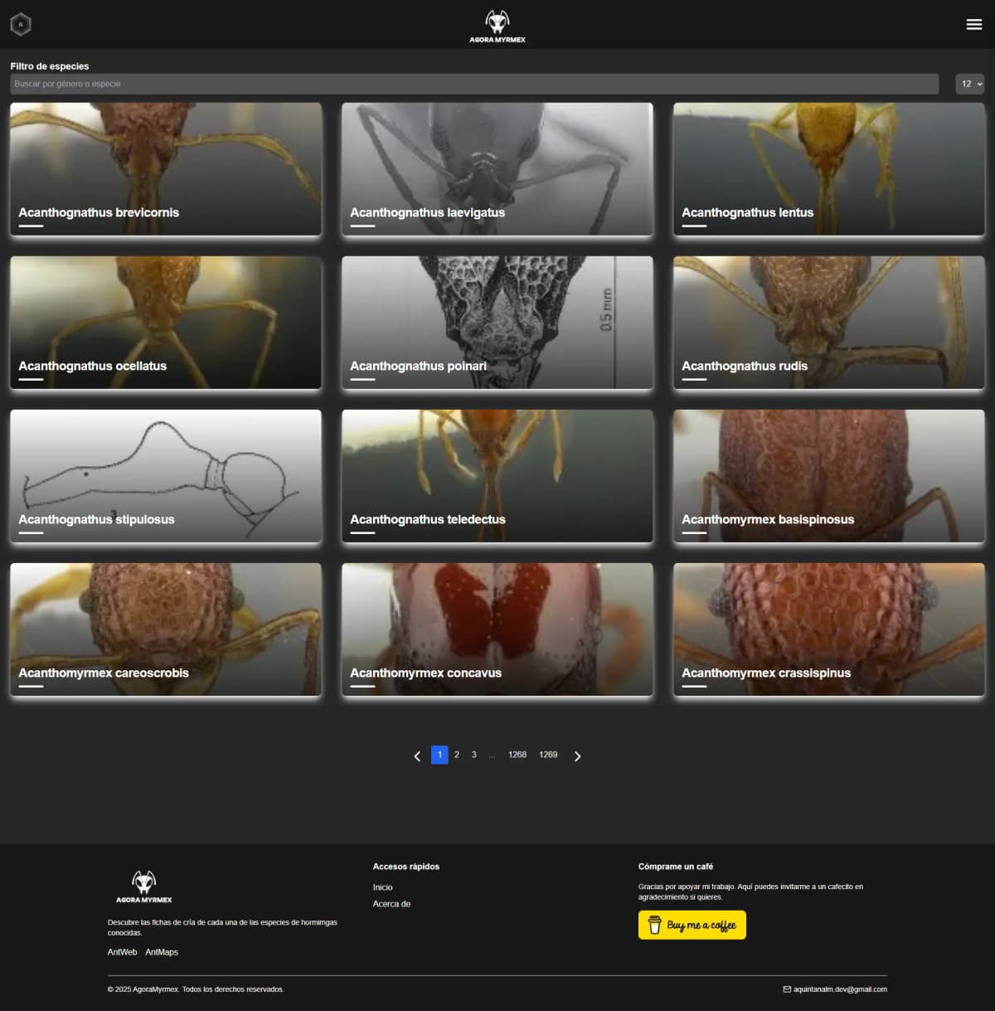Visit the AntWeb link in footer
Viewport: 995px width, 1011px height.
point(122,952)
